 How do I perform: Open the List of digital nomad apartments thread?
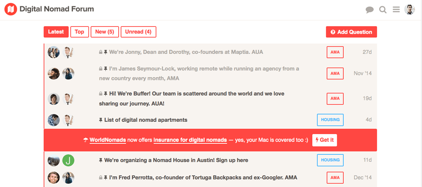146,120
